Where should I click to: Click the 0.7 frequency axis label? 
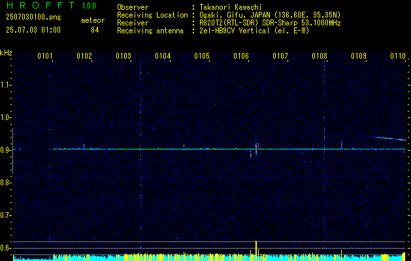pos(6,215)
